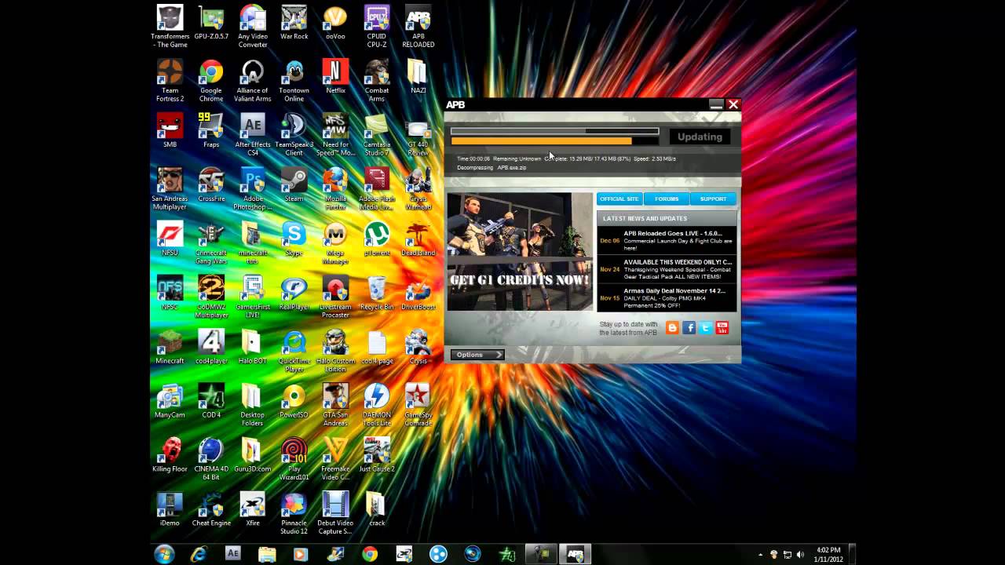
Task: Click the taskbar volume icon
Action: 802,555
